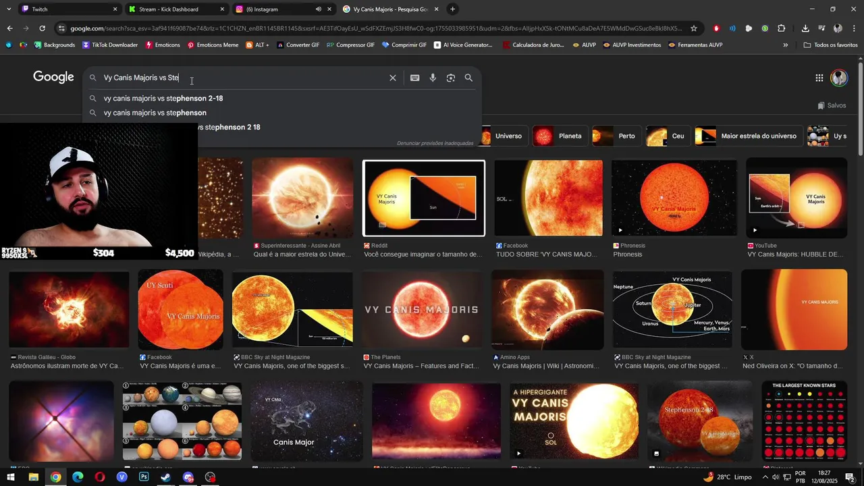864x486 pixels.
Task: Open the YouTube 'HUBBLE' video thumbnail
Action: coord(796,198)
